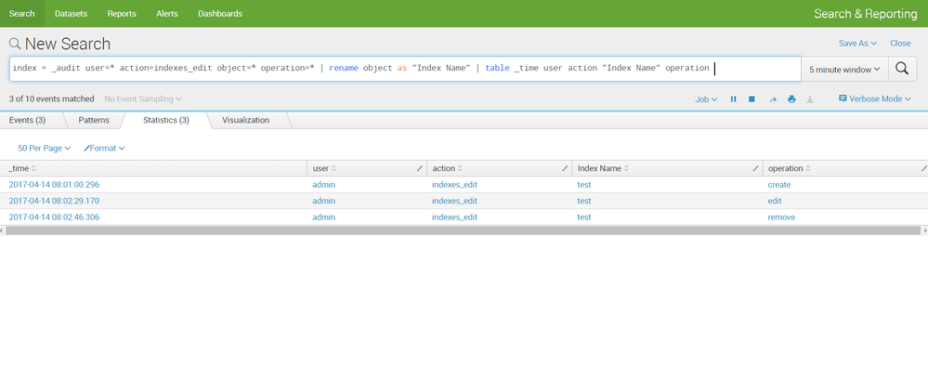Open the 5 minute window time picker

[844, 69]
